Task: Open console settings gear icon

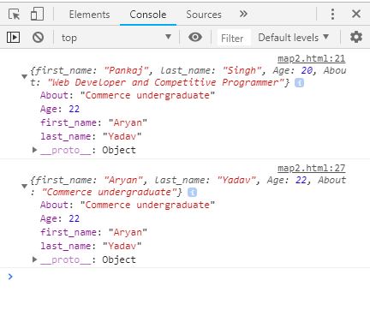Action: [356, 37]
